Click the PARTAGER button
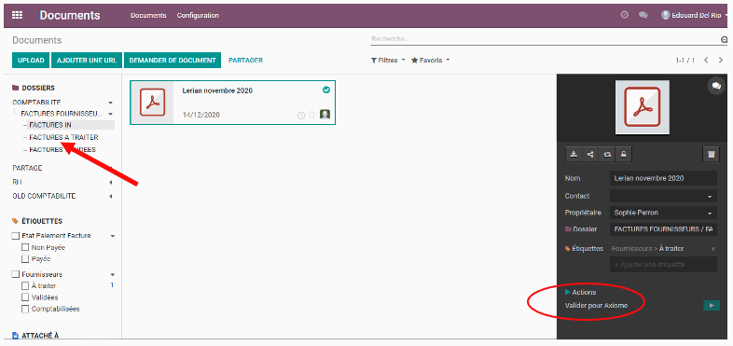The height and width of the screenshot is (346, 733). point(245,61)
